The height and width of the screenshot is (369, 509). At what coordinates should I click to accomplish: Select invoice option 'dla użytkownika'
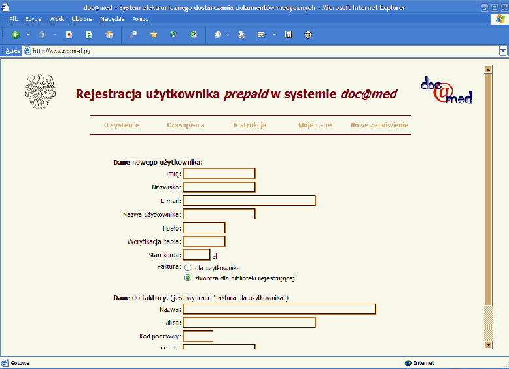188,268
